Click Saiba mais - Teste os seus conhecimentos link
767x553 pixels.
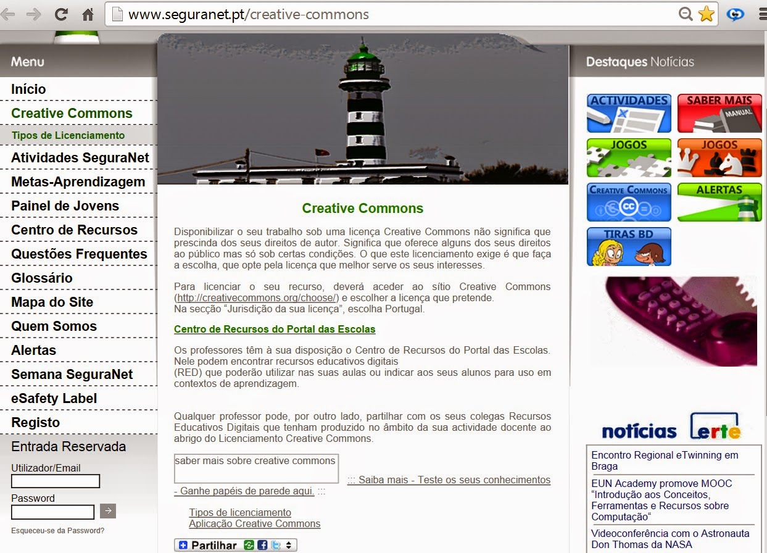tap(449, 480)
